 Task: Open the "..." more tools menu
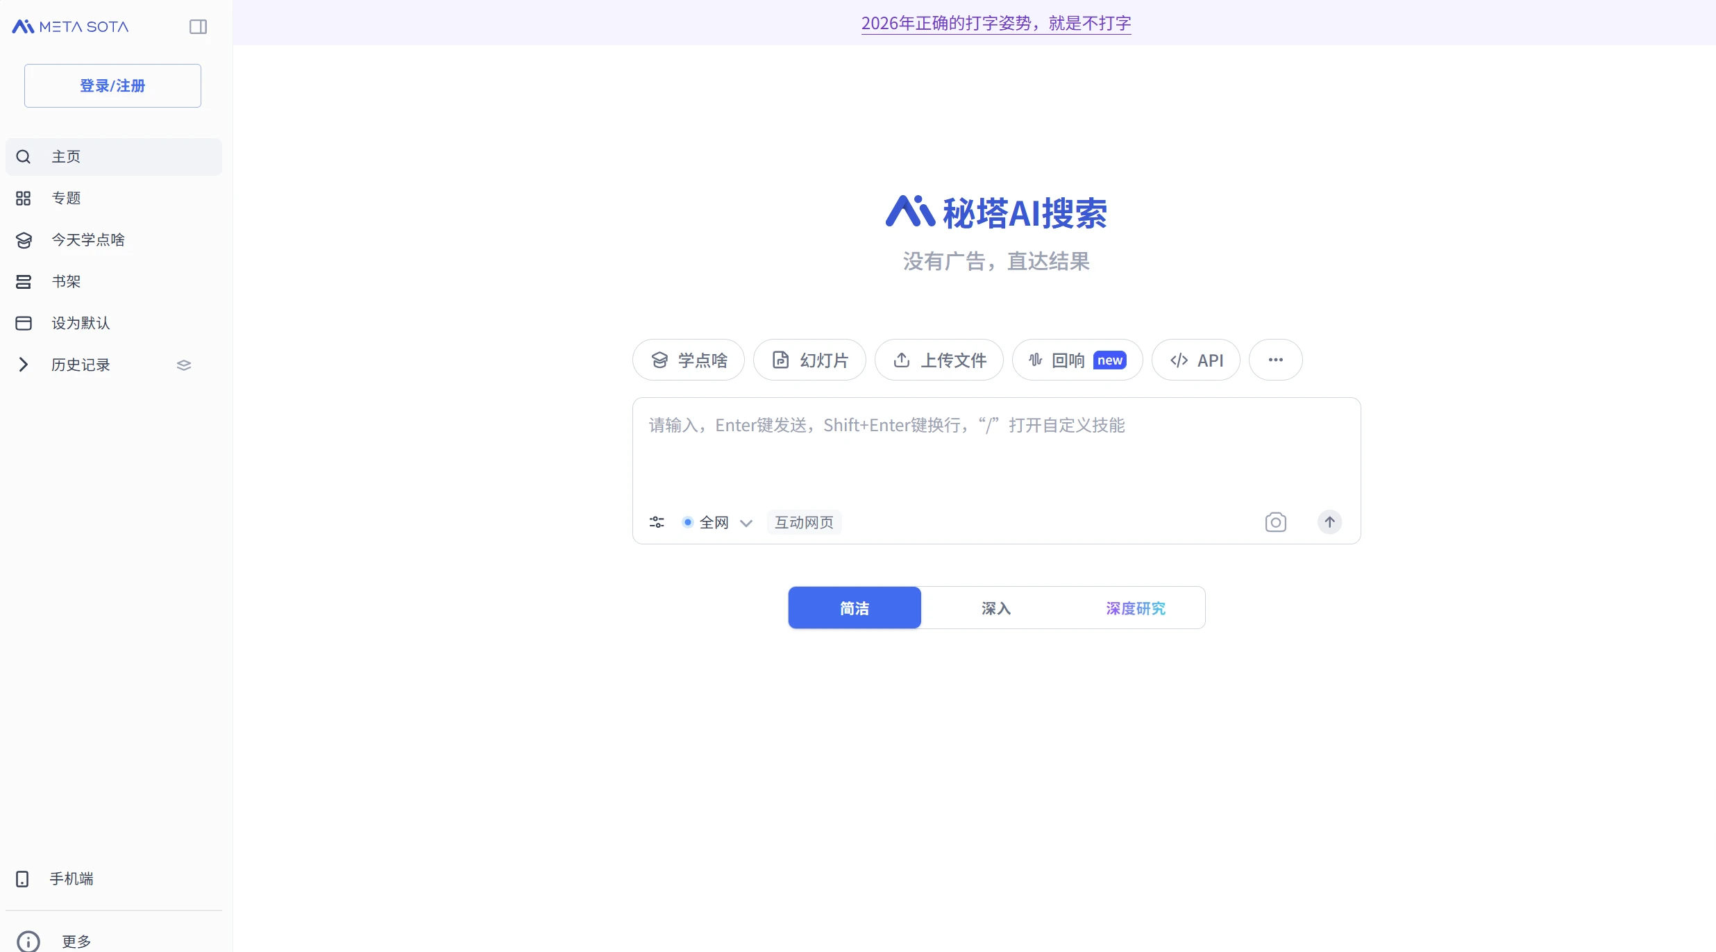pos(1275,360)
